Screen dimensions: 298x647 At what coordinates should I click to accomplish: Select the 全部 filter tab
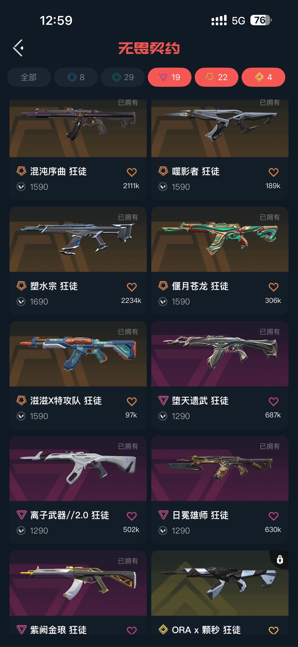(x=29, y=77)
